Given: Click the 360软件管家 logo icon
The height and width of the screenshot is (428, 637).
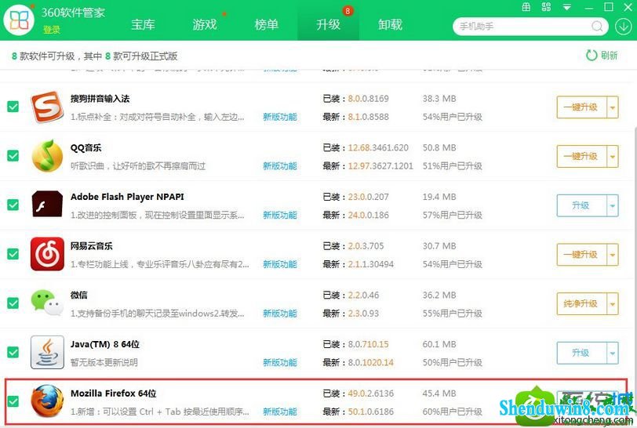Looking at the screenshot, I should tap(19, 20).
